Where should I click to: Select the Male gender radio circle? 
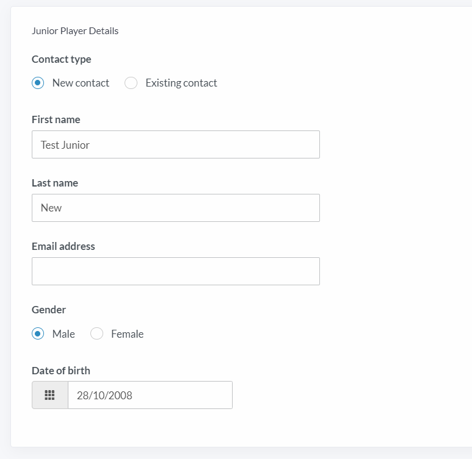click(x=38, y=333)
